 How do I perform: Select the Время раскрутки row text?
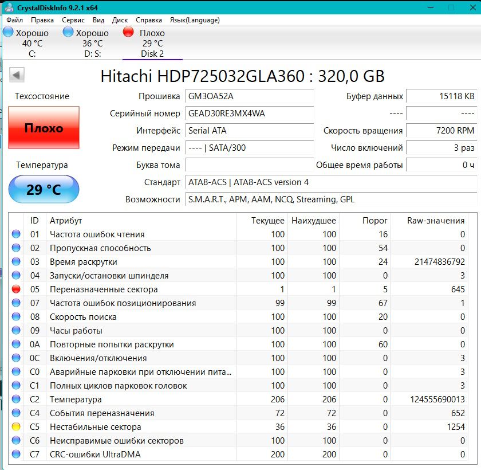pos(84,262)
